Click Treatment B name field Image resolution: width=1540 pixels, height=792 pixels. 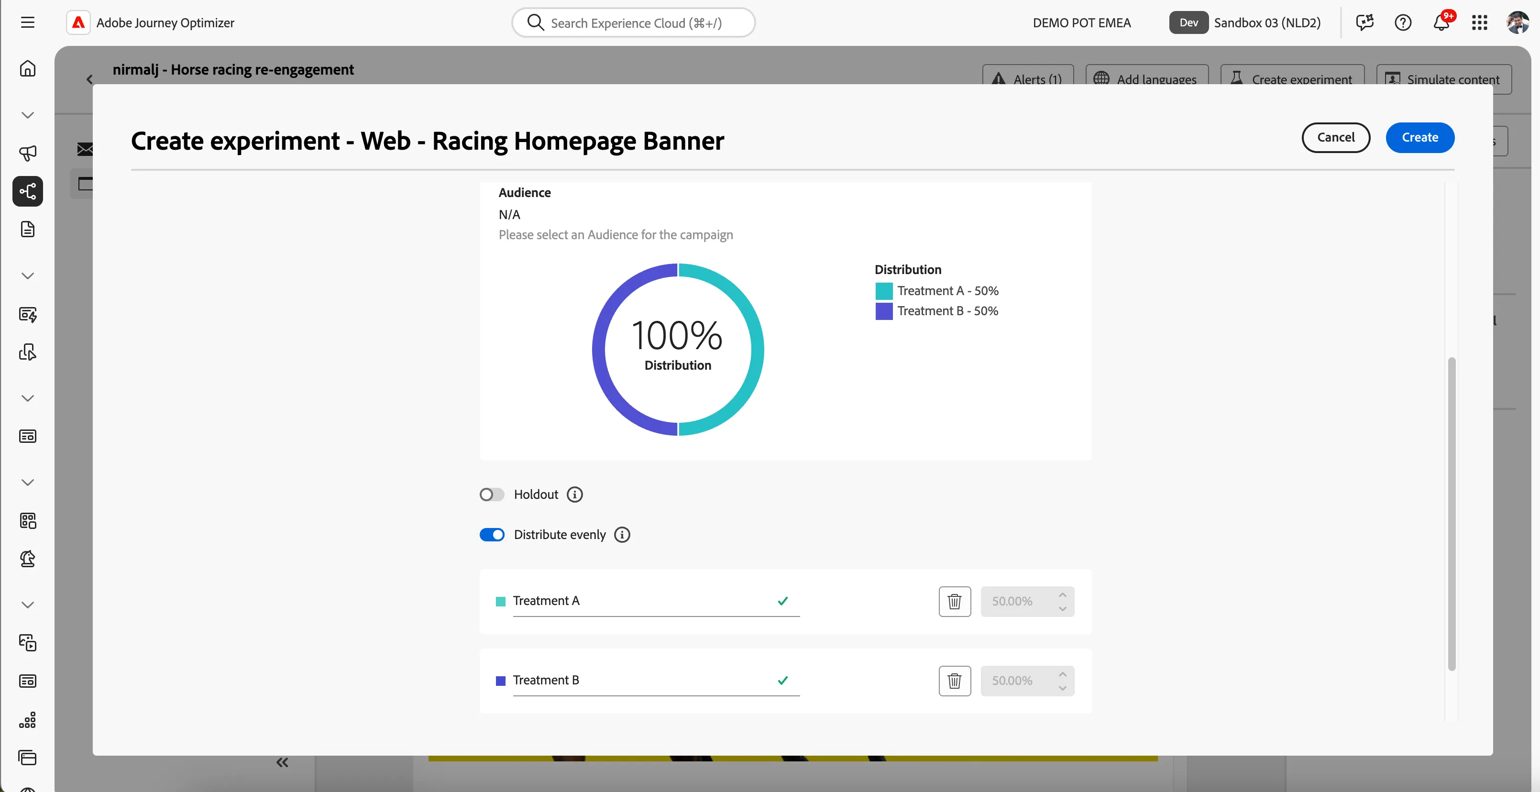point(656,680)
